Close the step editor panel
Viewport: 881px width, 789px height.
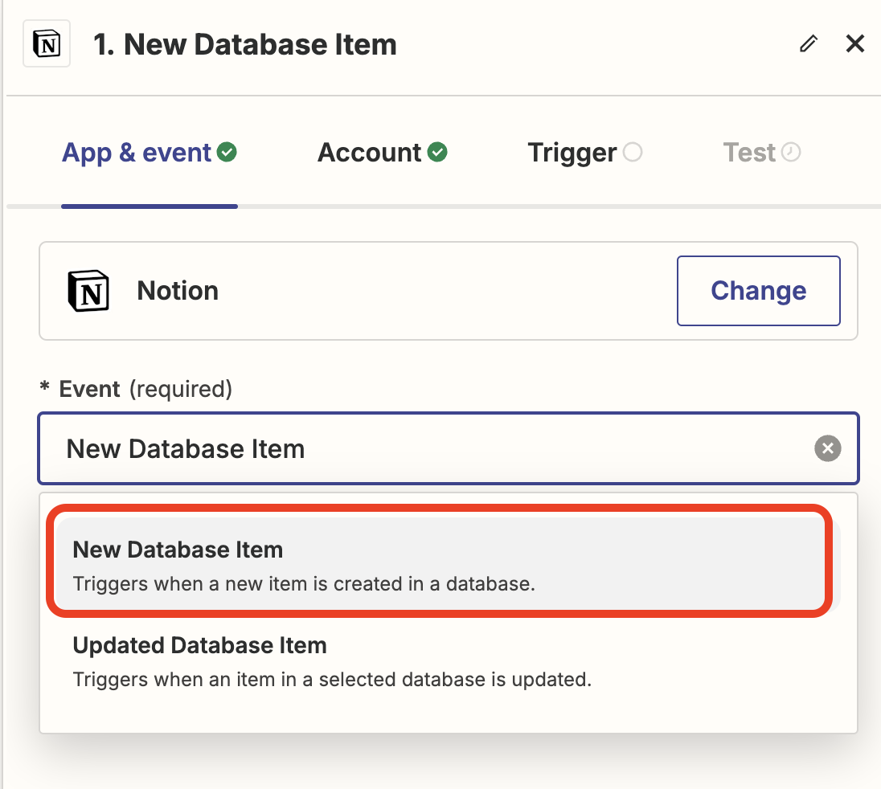[855, 44]
